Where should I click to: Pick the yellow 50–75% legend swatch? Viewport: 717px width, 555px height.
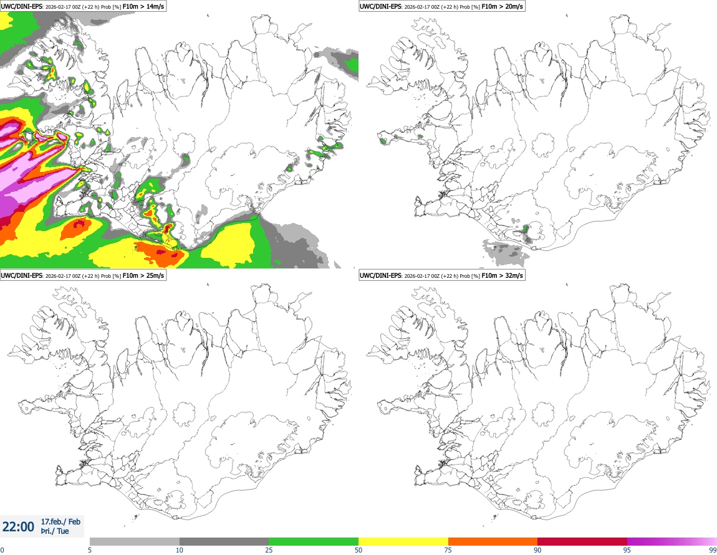(x=403, y=541)
